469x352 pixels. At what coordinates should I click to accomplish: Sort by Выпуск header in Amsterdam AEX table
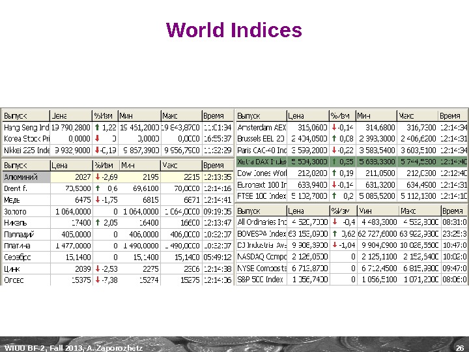pos(261,115)
